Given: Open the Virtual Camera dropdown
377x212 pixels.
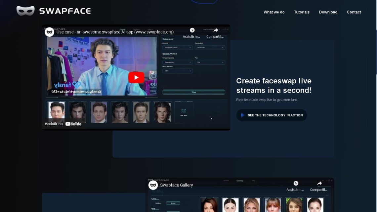Looking at the screenshot, I should [178, 62].
